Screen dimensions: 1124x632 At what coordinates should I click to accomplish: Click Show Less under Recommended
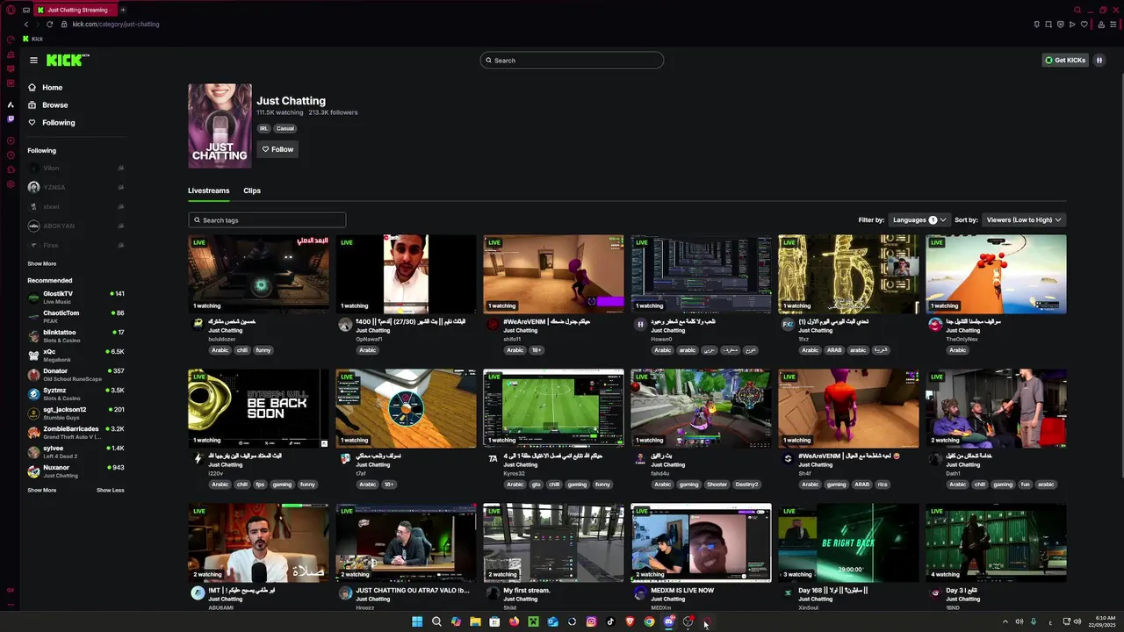coord(110,490)
